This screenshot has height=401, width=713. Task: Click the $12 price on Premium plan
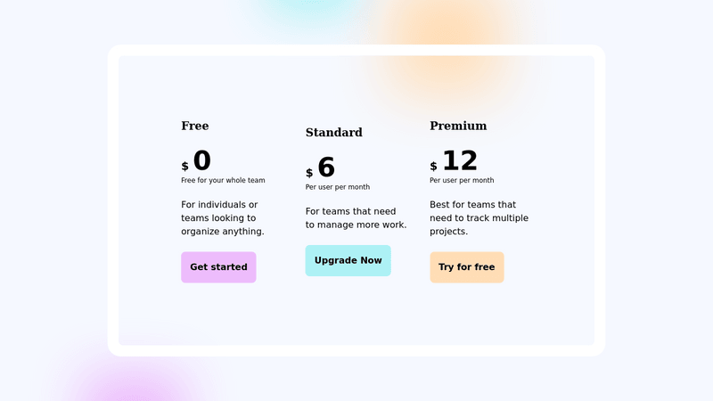pyautogui.click(x=454, y=160)
